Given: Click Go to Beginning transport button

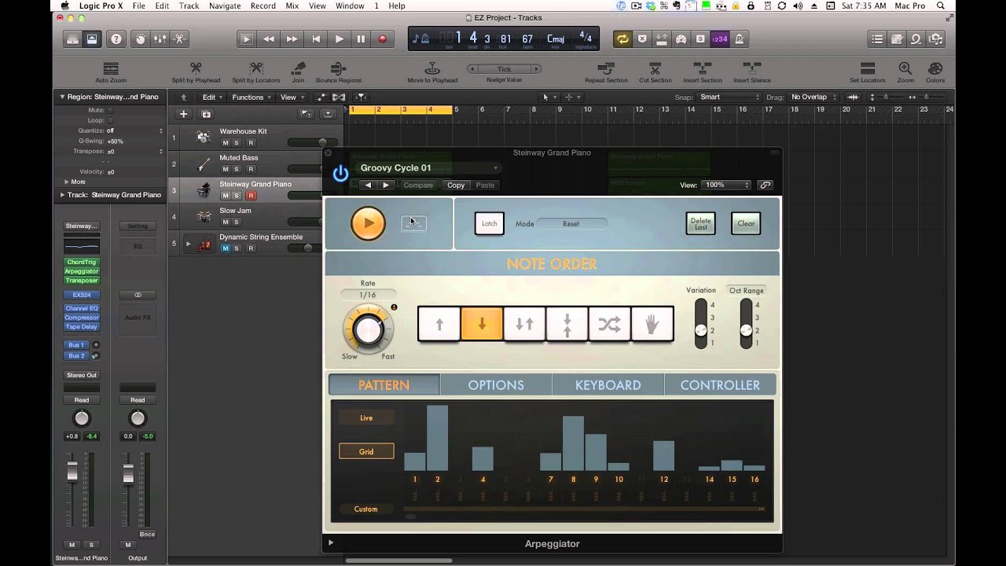Looking at the screenshot, I should 316,39.
